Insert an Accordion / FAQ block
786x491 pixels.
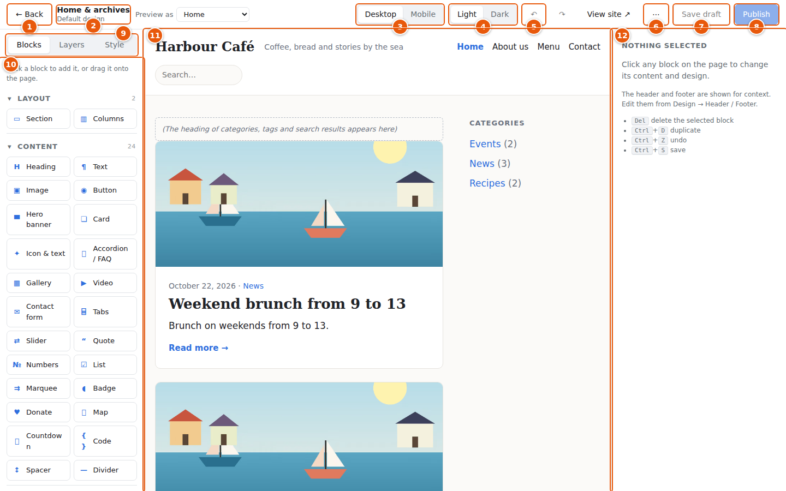[x=105, y=254]
